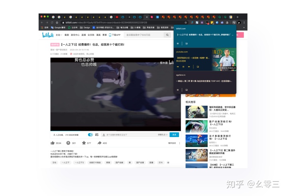Open 漫画 in bilibili navigation
287x196 pixels.
98,35
